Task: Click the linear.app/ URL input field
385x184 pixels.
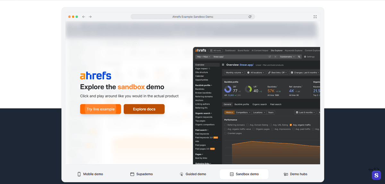Action: tap(240, 57)
